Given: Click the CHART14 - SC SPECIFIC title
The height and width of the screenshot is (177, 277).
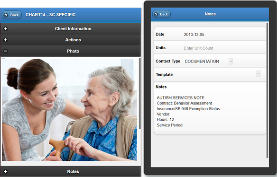Looking at the screenshot, I should (51, 15).
